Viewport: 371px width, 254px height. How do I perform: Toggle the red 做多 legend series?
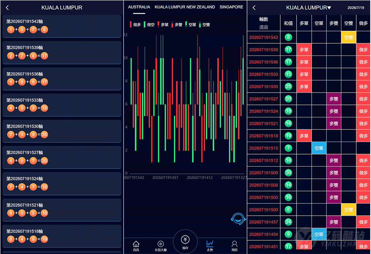point(135,25)
